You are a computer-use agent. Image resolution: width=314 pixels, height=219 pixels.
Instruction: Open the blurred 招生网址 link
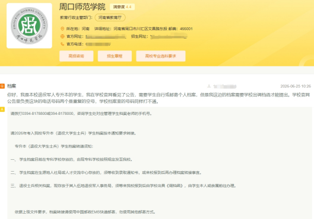[x=169, y=36]
